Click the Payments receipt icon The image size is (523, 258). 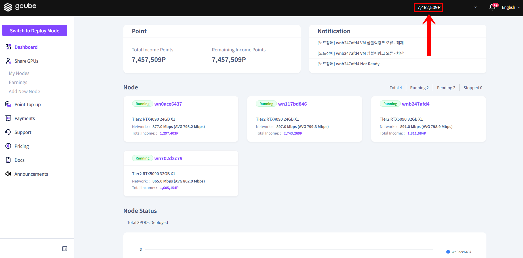(8, 118)
